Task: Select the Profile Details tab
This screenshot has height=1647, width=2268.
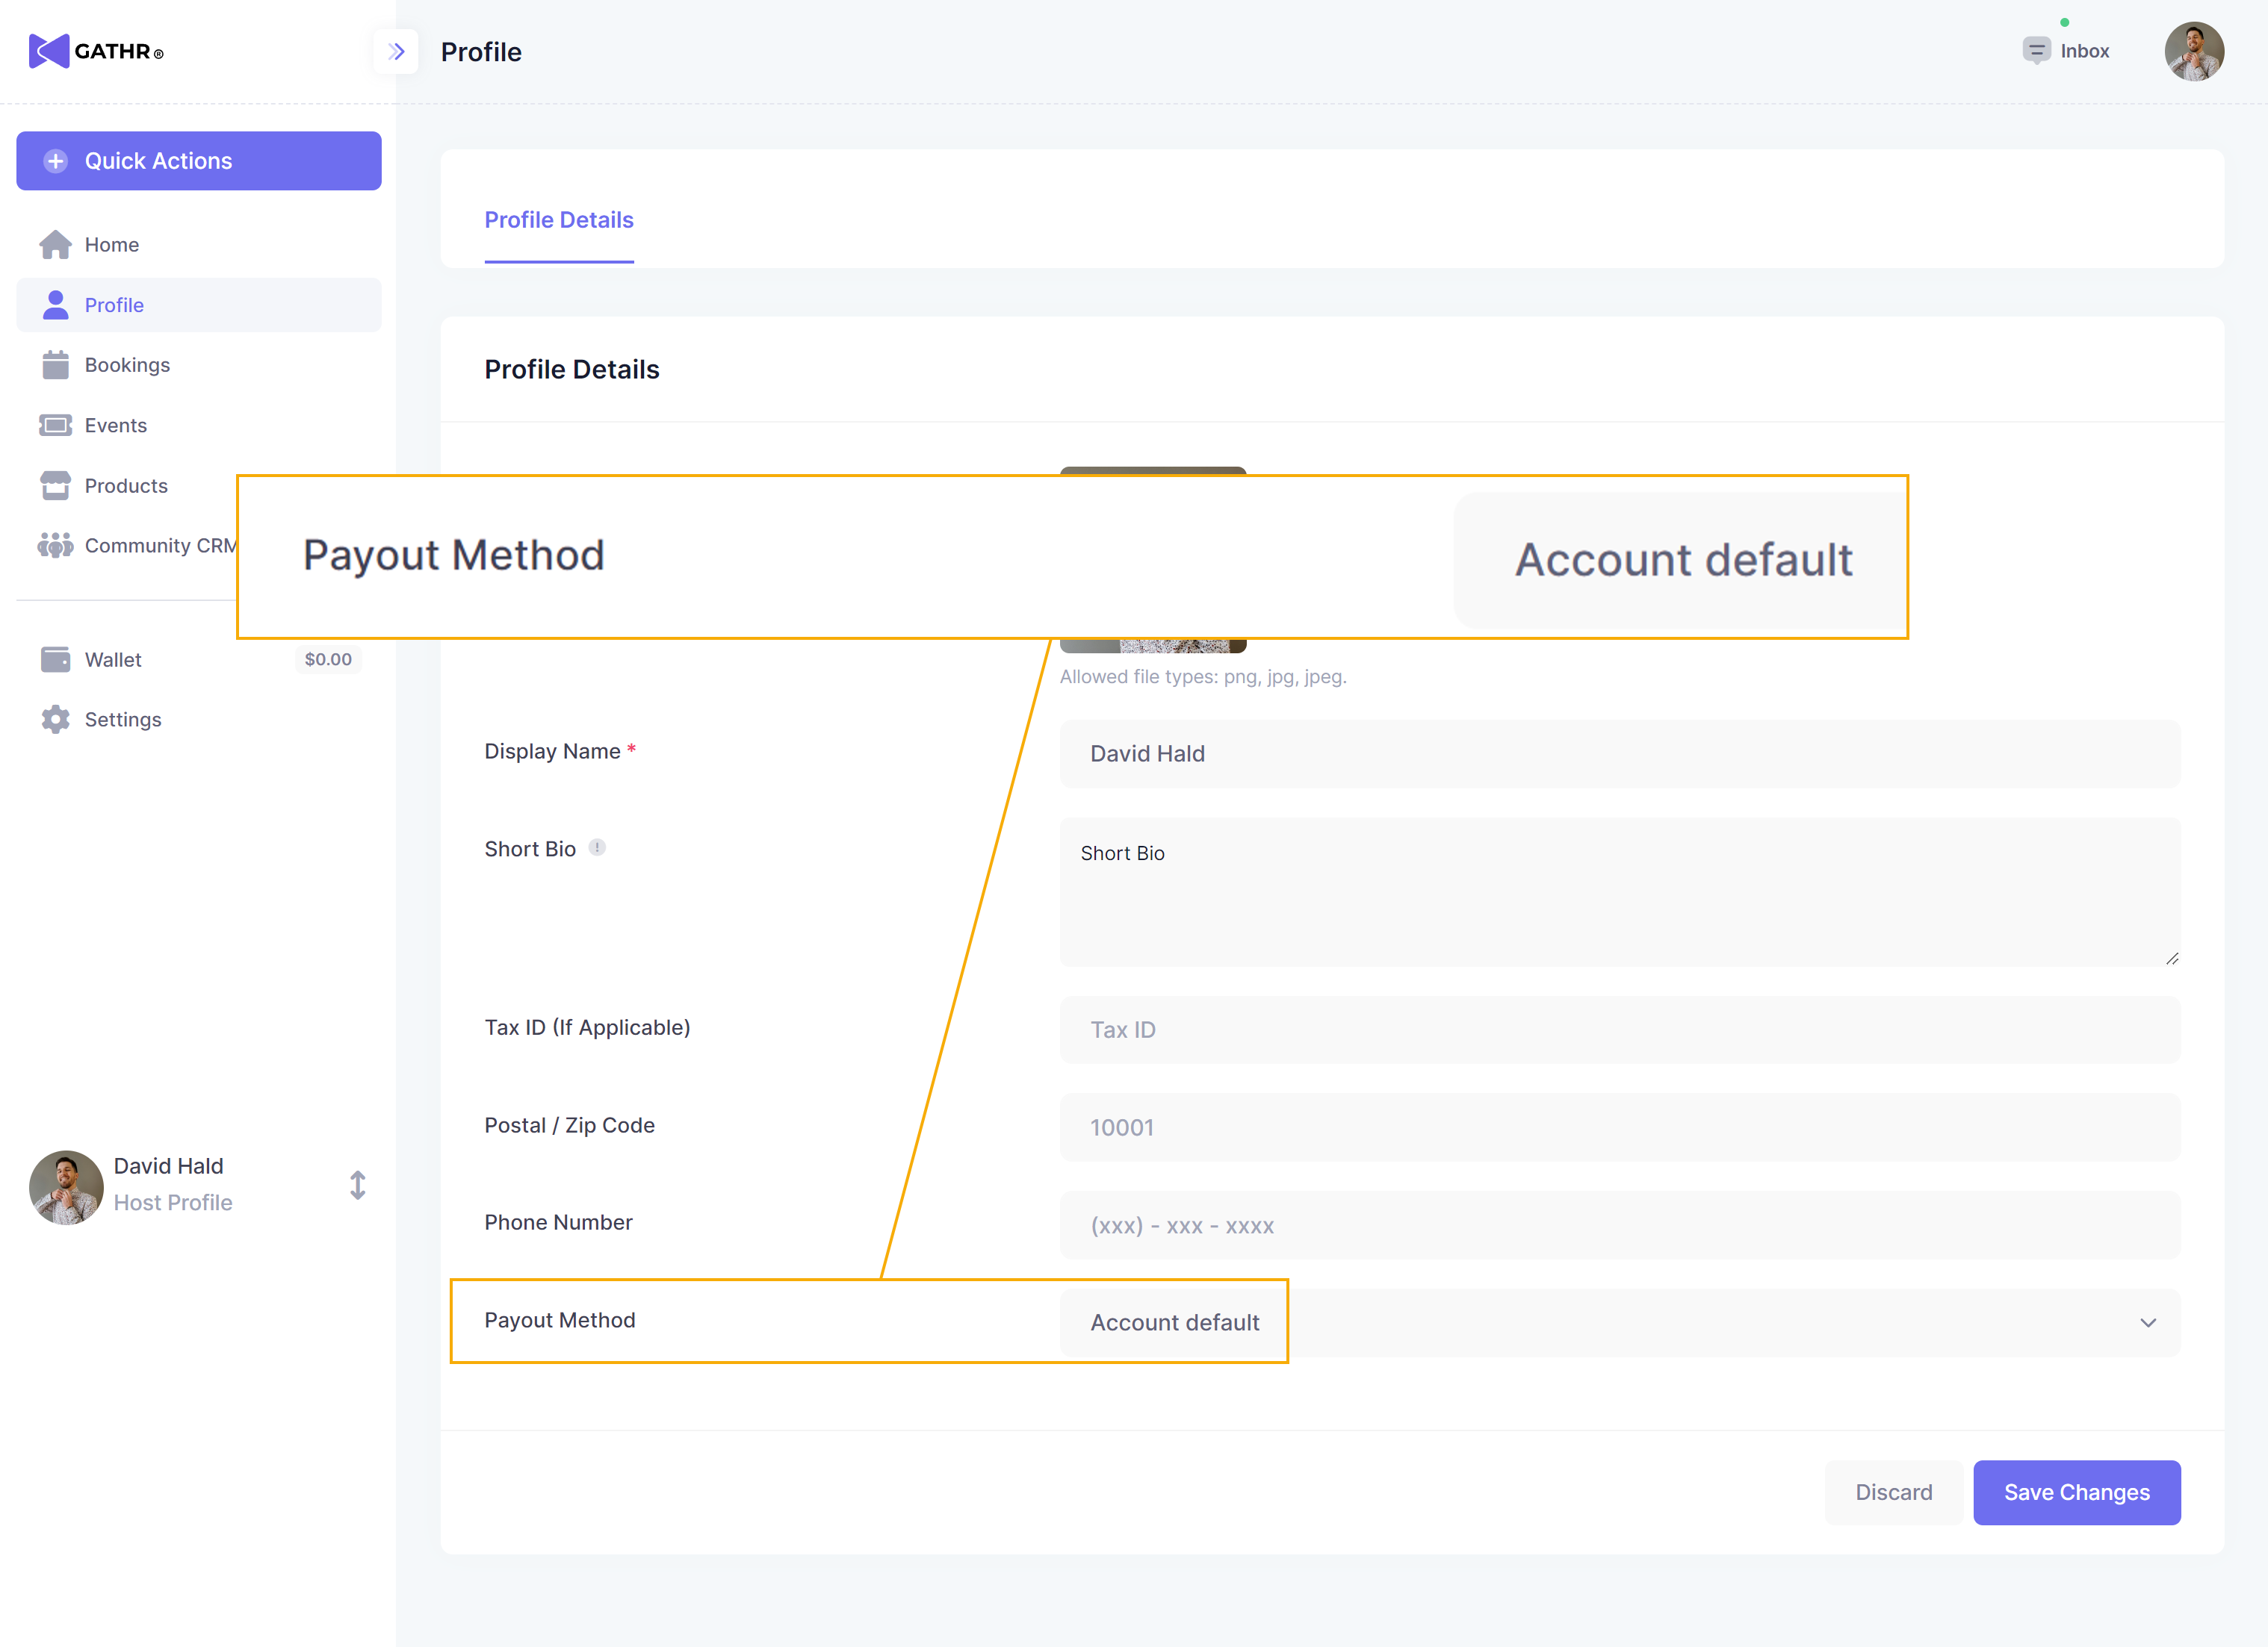Action: [558, 220]
